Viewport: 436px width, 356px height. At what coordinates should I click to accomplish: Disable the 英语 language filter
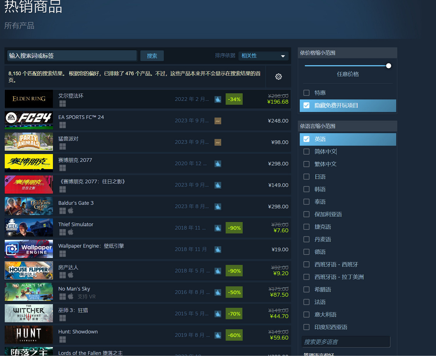pyautogui.click(x=306, y=139)
